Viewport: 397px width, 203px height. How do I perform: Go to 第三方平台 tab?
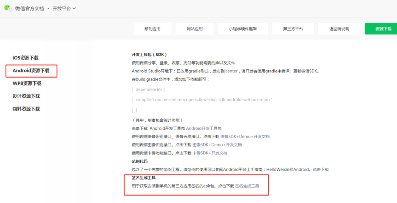[293, 29]
